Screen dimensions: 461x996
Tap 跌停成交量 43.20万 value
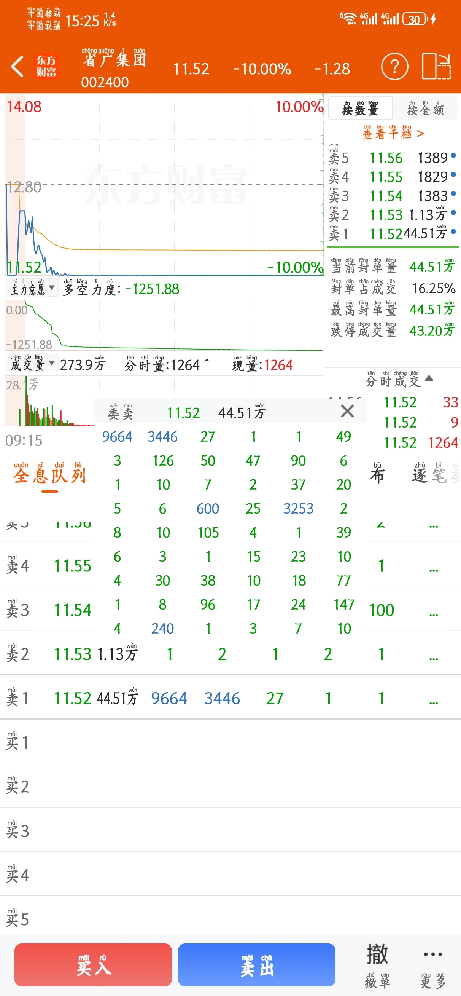click(432, 330)
